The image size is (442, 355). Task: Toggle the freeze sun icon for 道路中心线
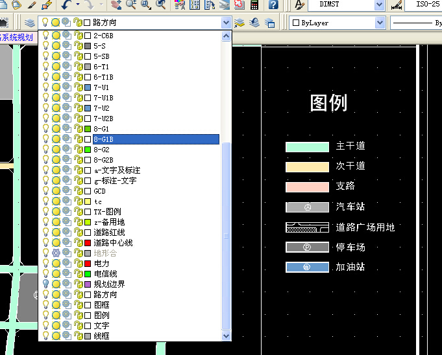click(56, 242)
